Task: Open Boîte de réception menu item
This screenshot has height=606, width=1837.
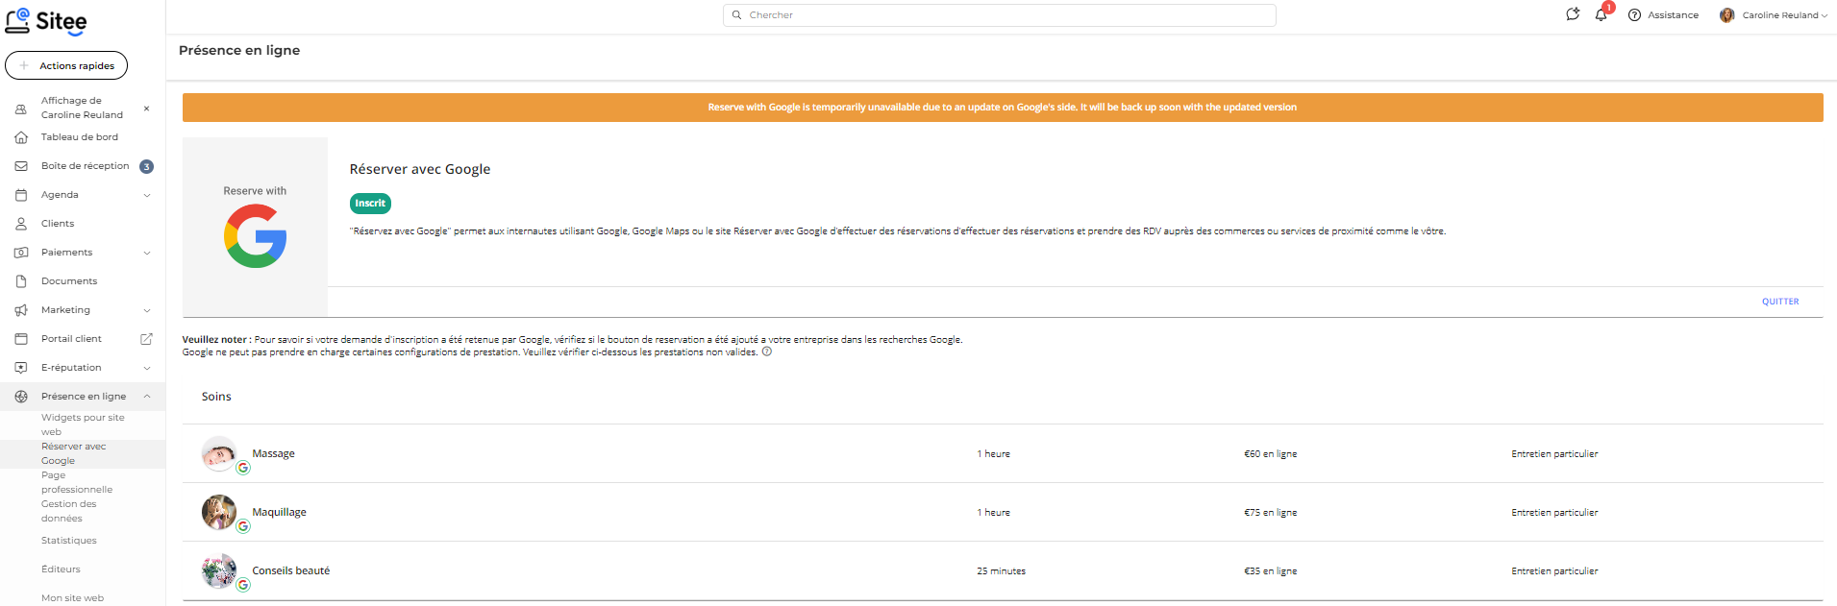Action: [x=85, y=166]
